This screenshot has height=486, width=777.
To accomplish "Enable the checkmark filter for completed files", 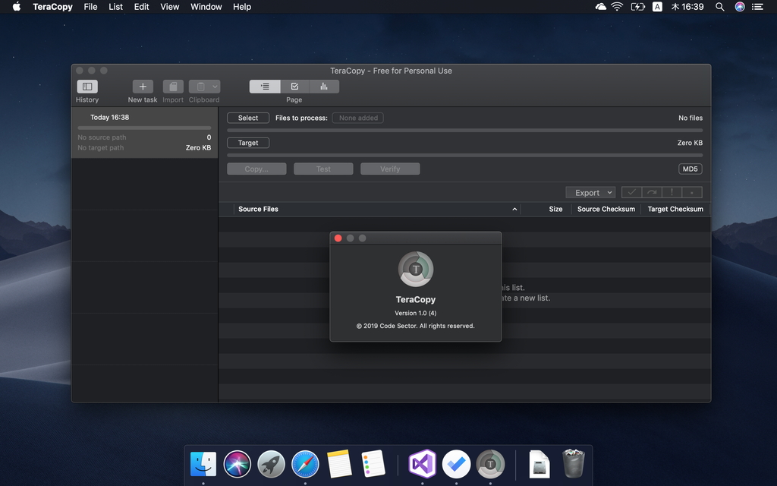I will click(x=631, y=192).
